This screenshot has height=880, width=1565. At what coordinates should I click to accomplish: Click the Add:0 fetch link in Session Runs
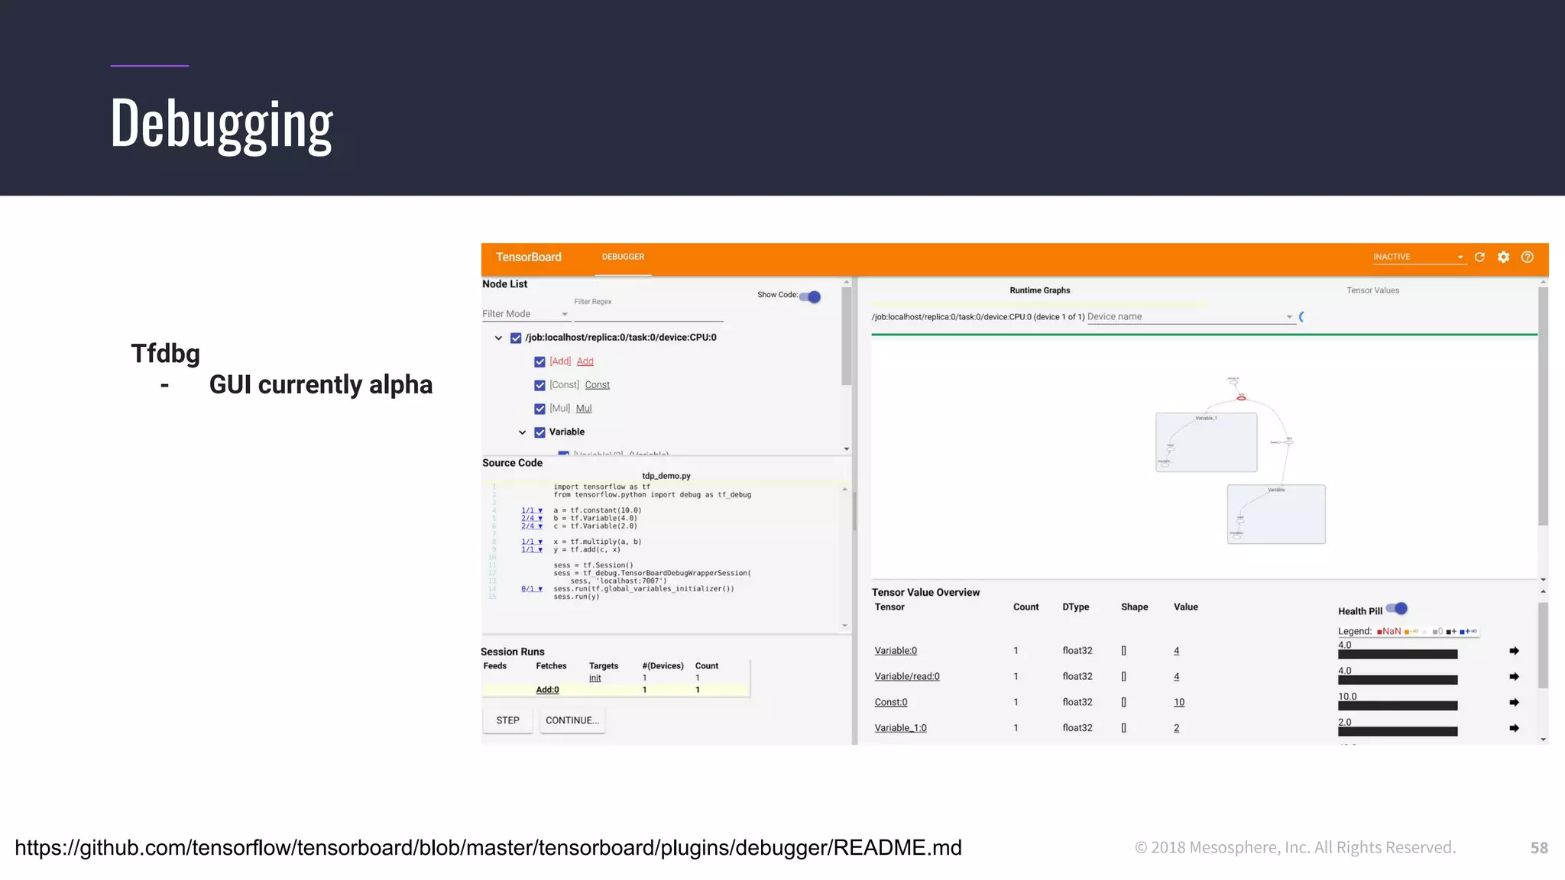click(x=547, y=690)
